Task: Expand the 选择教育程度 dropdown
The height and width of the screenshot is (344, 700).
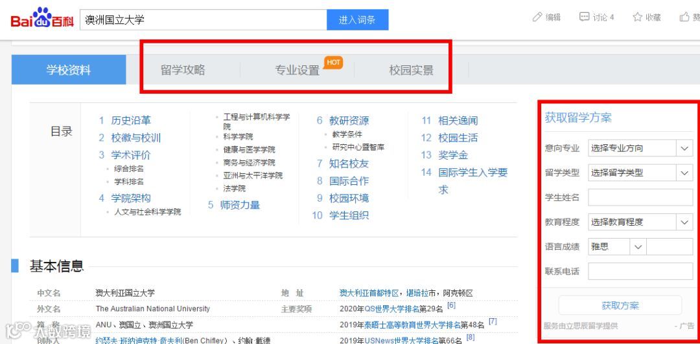Action: click(640, 222)
